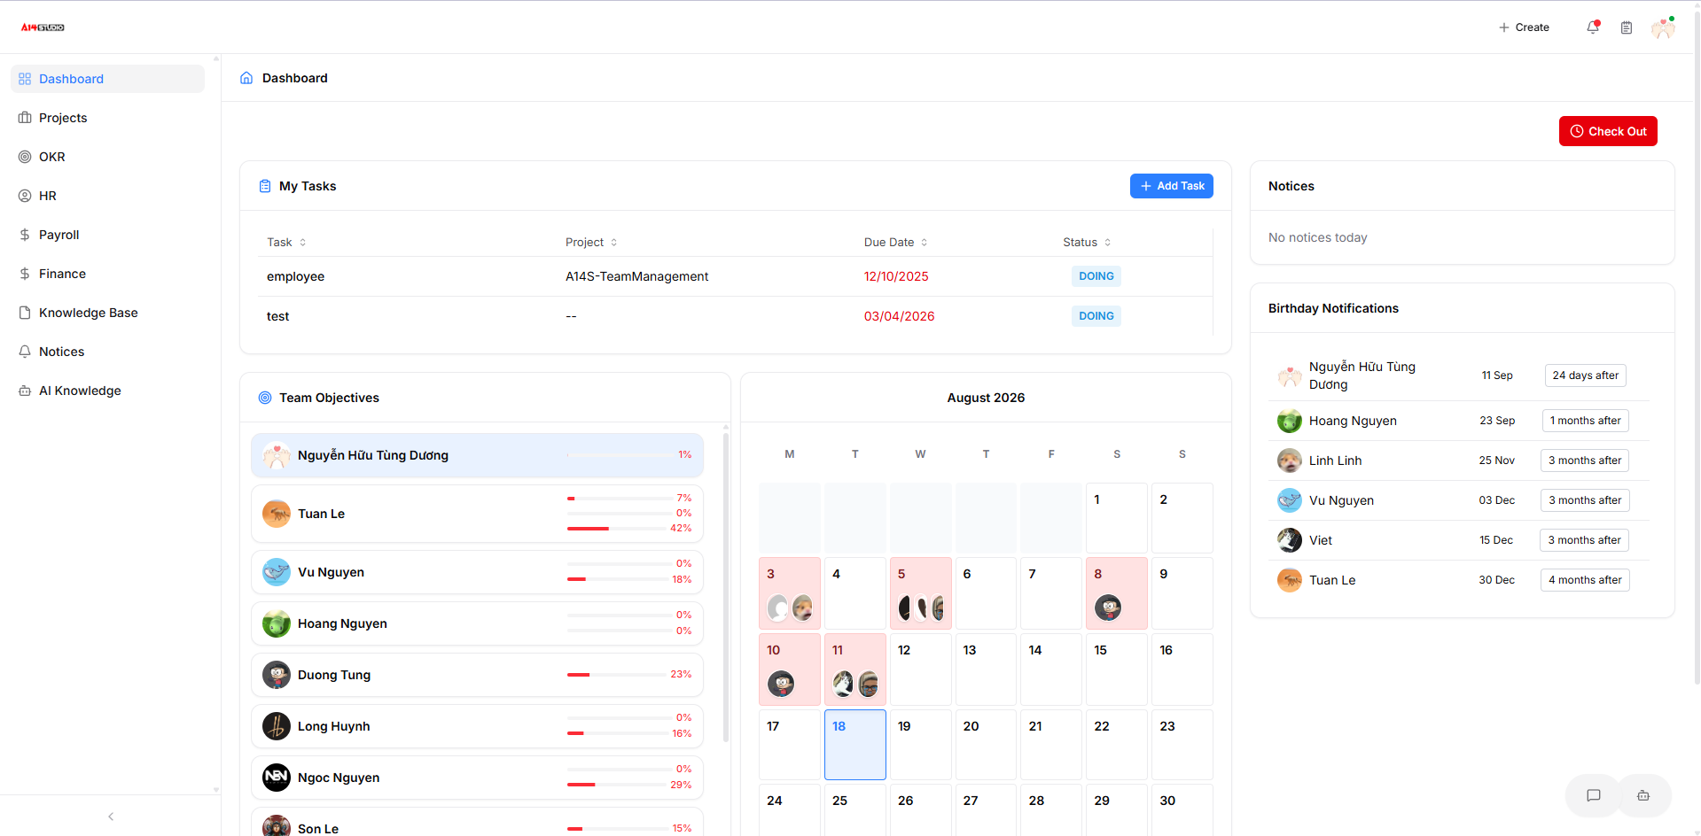Click the clipboard icon in top bar

[1627, 27]
